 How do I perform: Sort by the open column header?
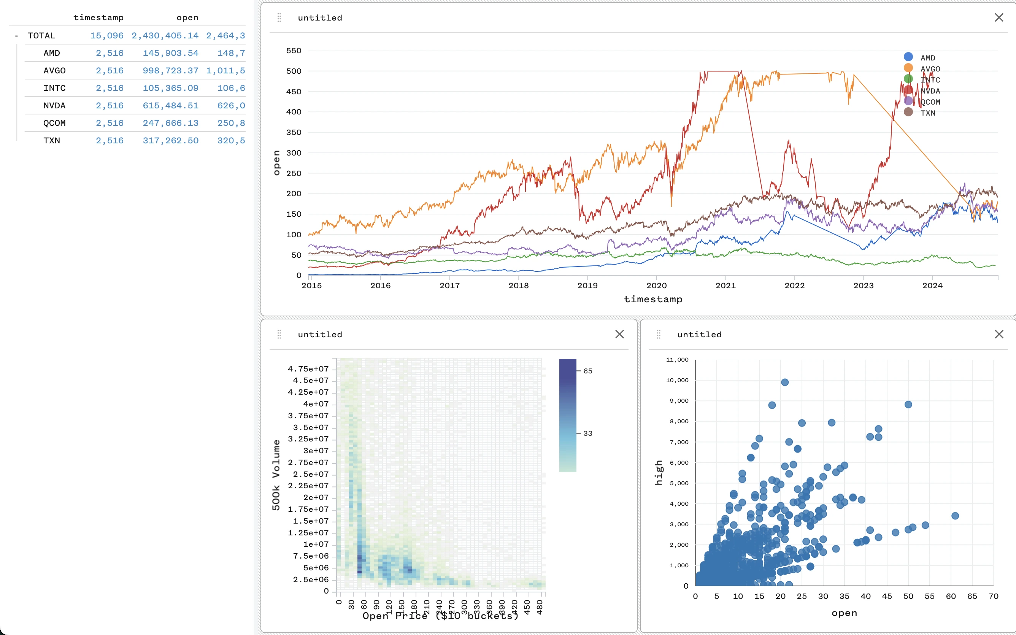(x=187, y=17)
